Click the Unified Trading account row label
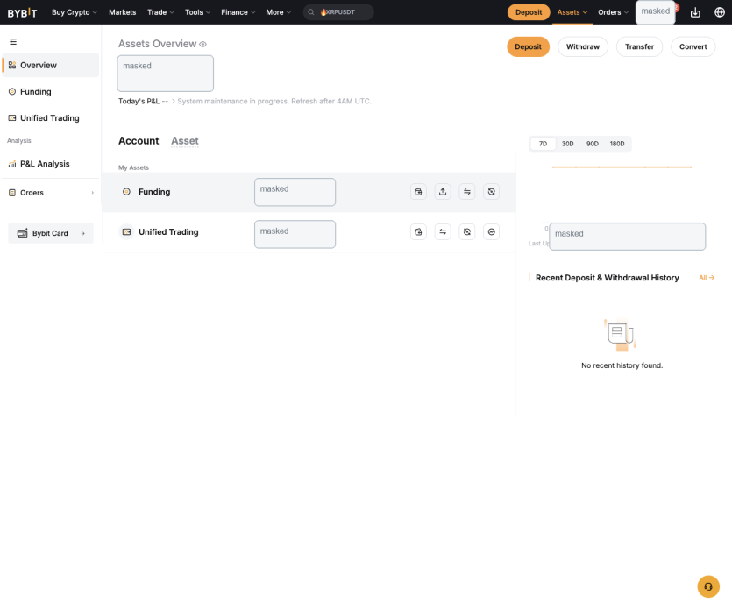 point(168,232)
